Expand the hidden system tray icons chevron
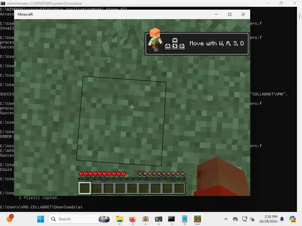302x226 pixels. [x=226, y=219]
